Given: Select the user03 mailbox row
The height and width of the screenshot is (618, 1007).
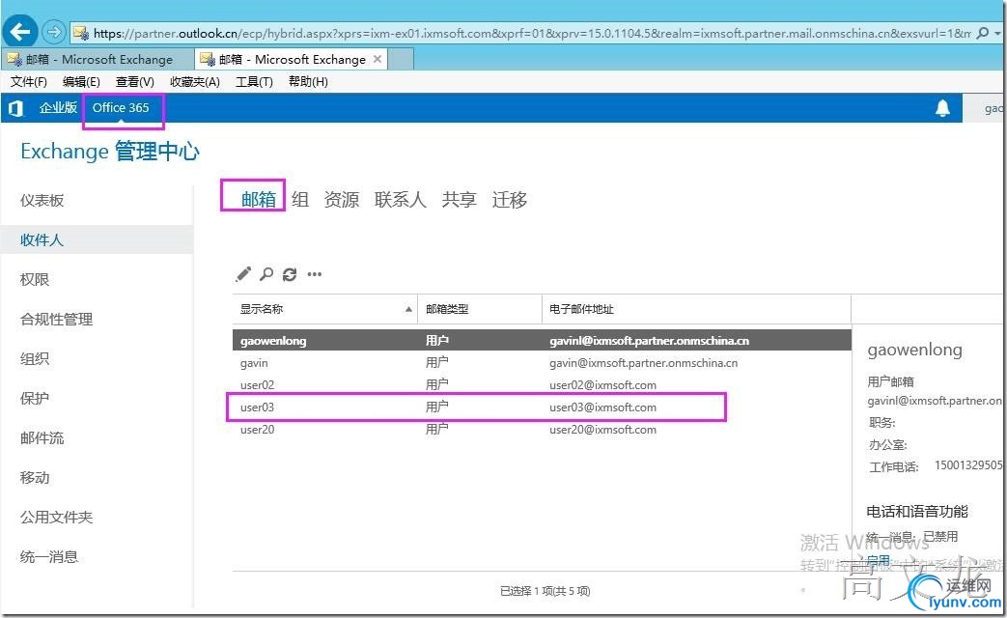Looking at the screenshot, I should [x=542, y=407].
